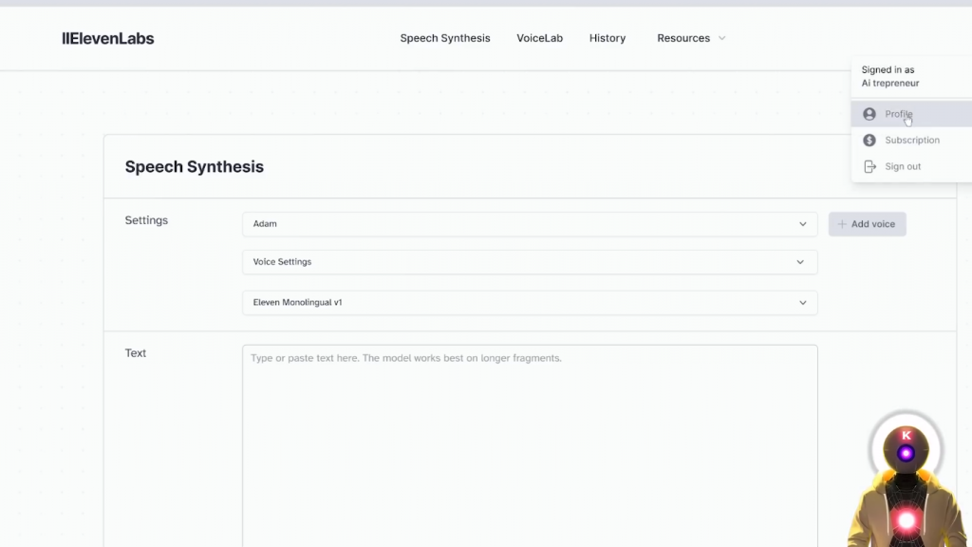Click the ElevenLabs logo
The height and width of the screenshot is (547, 972).
click(x=108, y=38)
